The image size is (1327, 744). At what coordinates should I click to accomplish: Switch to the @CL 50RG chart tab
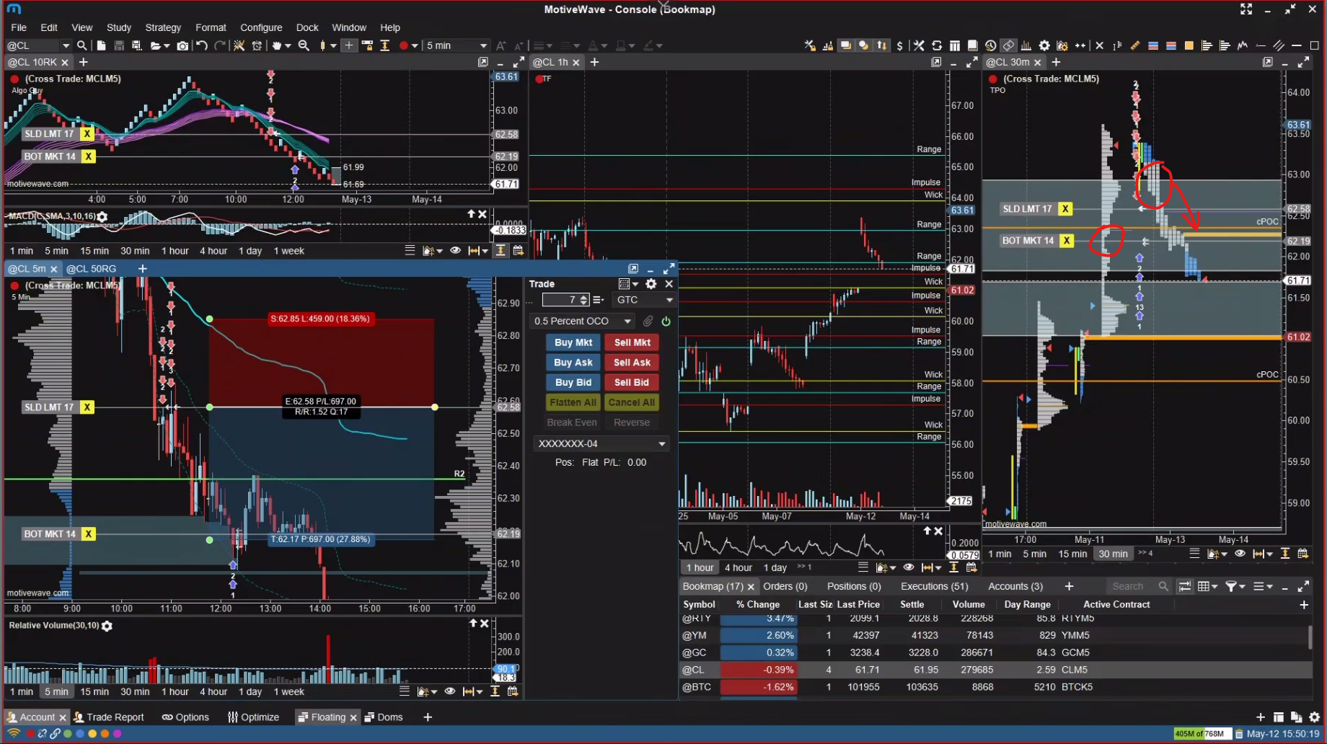click(91, 269)
